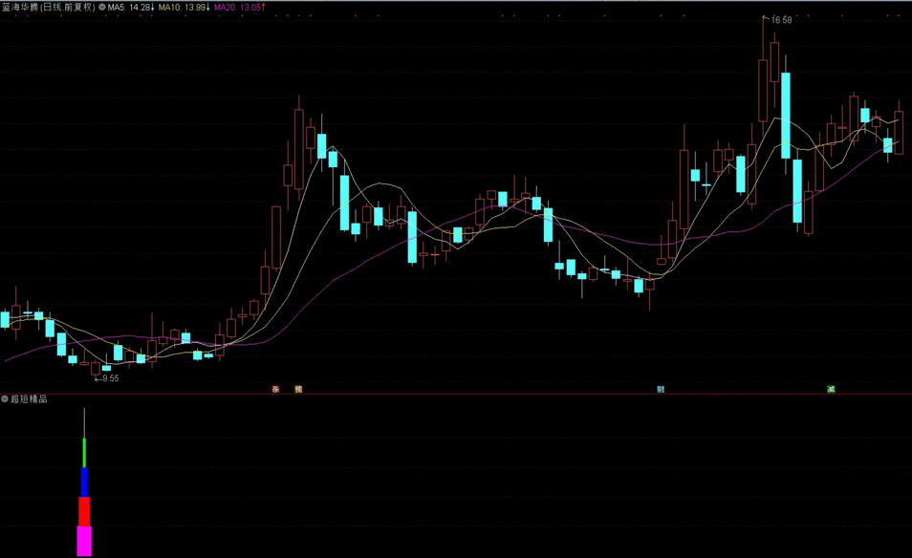Collapse the 超短精品 indicator panel icon
Screen dimensions: 912x558
(5, 398)
